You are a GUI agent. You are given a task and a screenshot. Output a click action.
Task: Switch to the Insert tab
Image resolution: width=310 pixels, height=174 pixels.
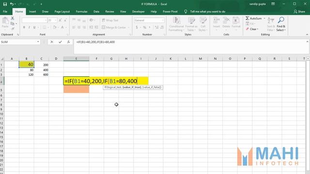click(32, 12)
